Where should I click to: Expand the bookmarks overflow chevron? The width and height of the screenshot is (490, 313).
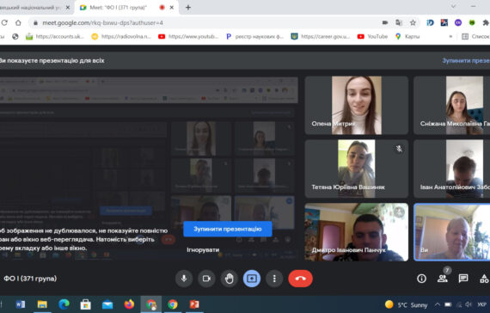pos(450,37)
